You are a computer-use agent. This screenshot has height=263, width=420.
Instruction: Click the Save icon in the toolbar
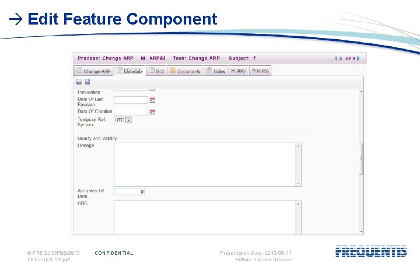pyautogui.click(x=79, y=82)
